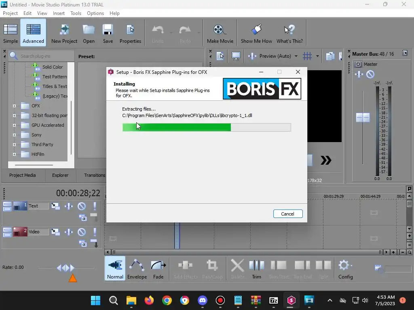This screenshot has height=310, width=414.
Task: Expand the GPU Accelerated folder
Action: 14,125
